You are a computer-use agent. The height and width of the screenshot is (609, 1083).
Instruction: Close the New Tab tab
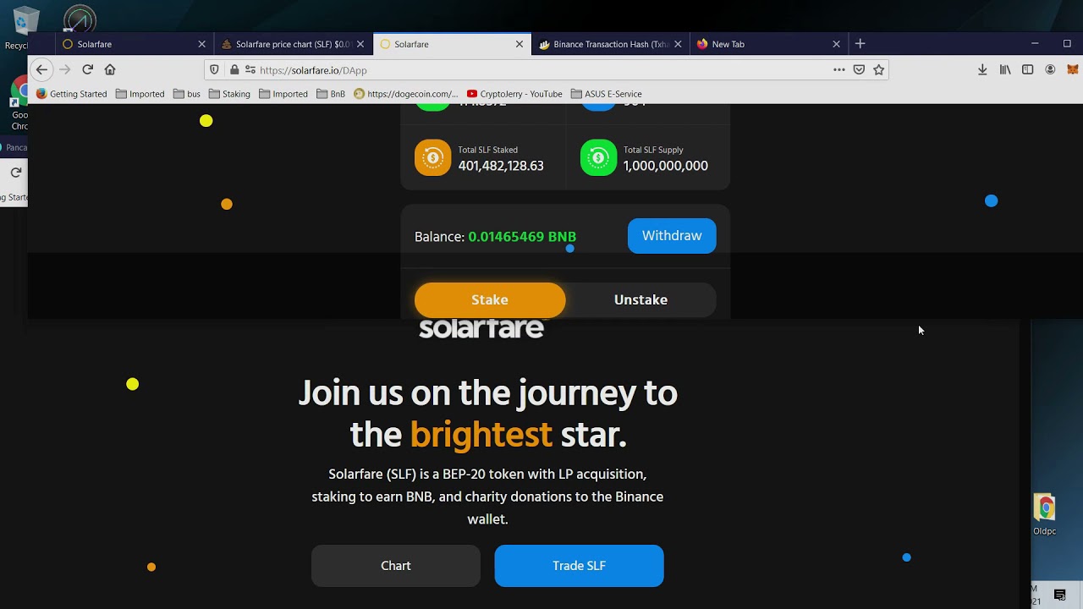click(837, 44)
